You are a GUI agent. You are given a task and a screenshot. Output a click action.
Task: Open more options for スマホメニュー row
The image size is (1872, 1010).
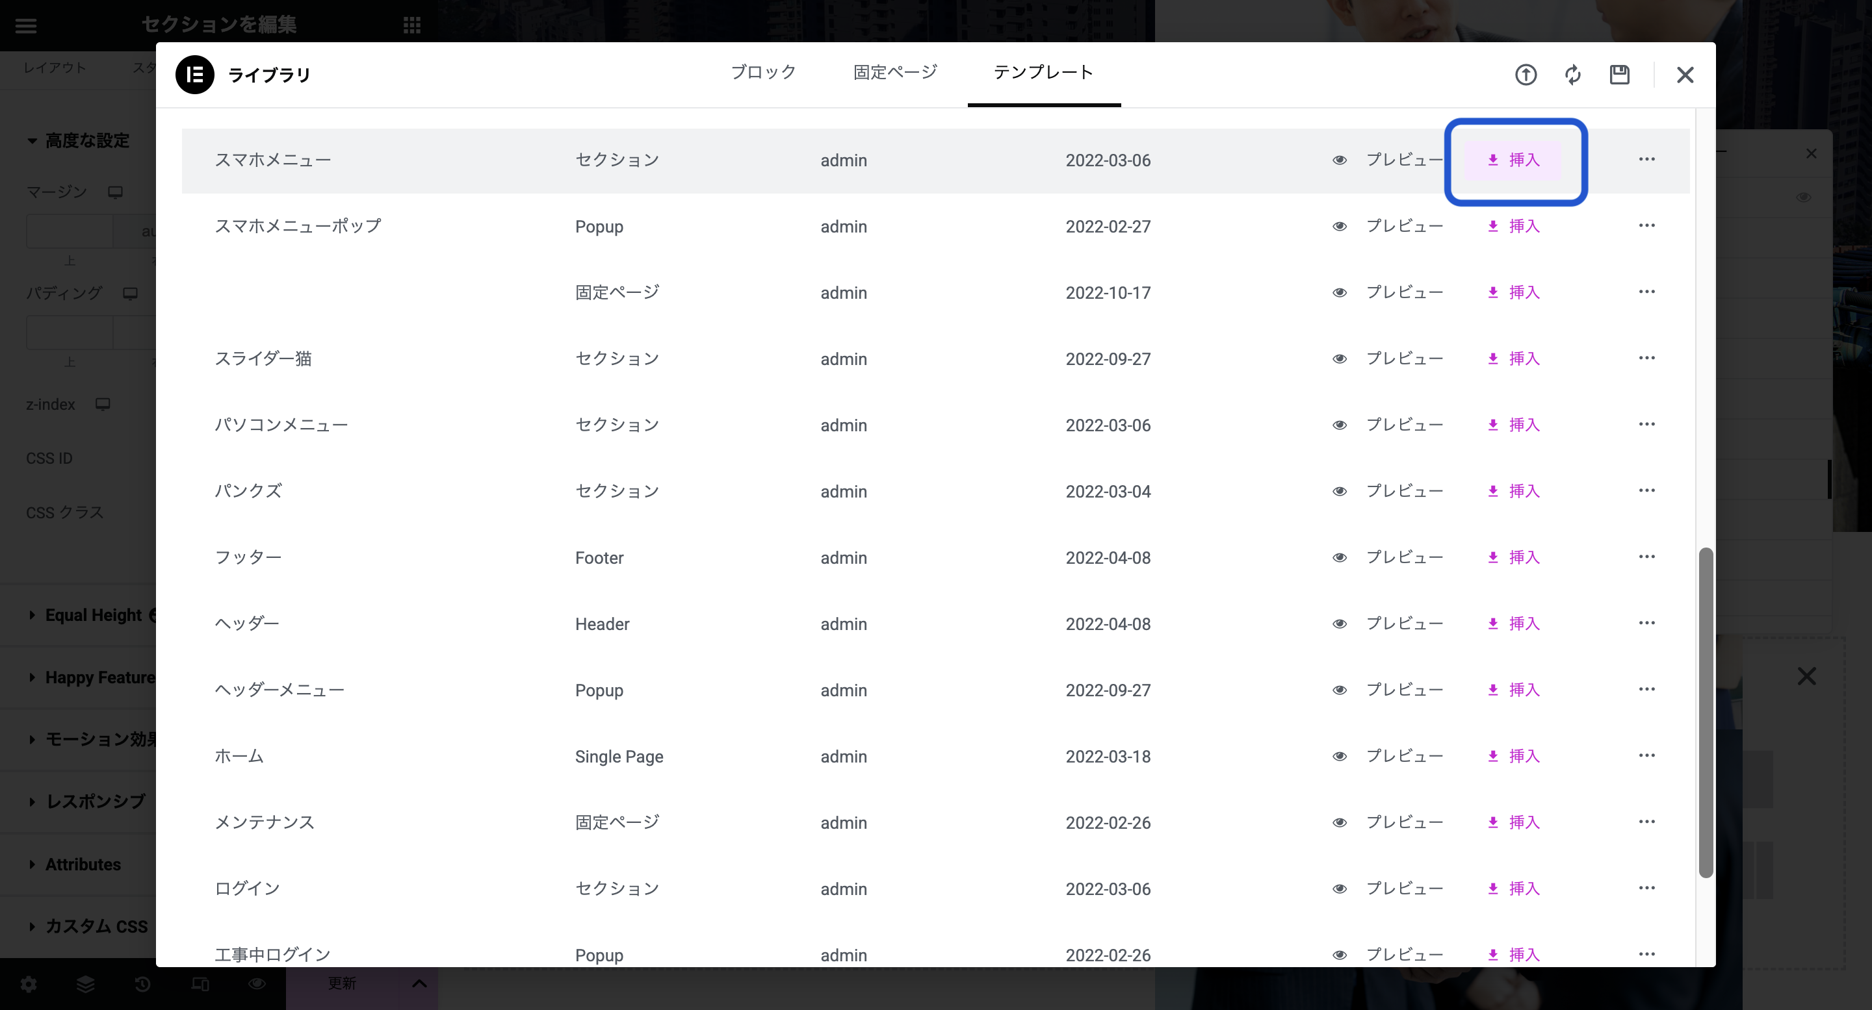point(1646,159)
